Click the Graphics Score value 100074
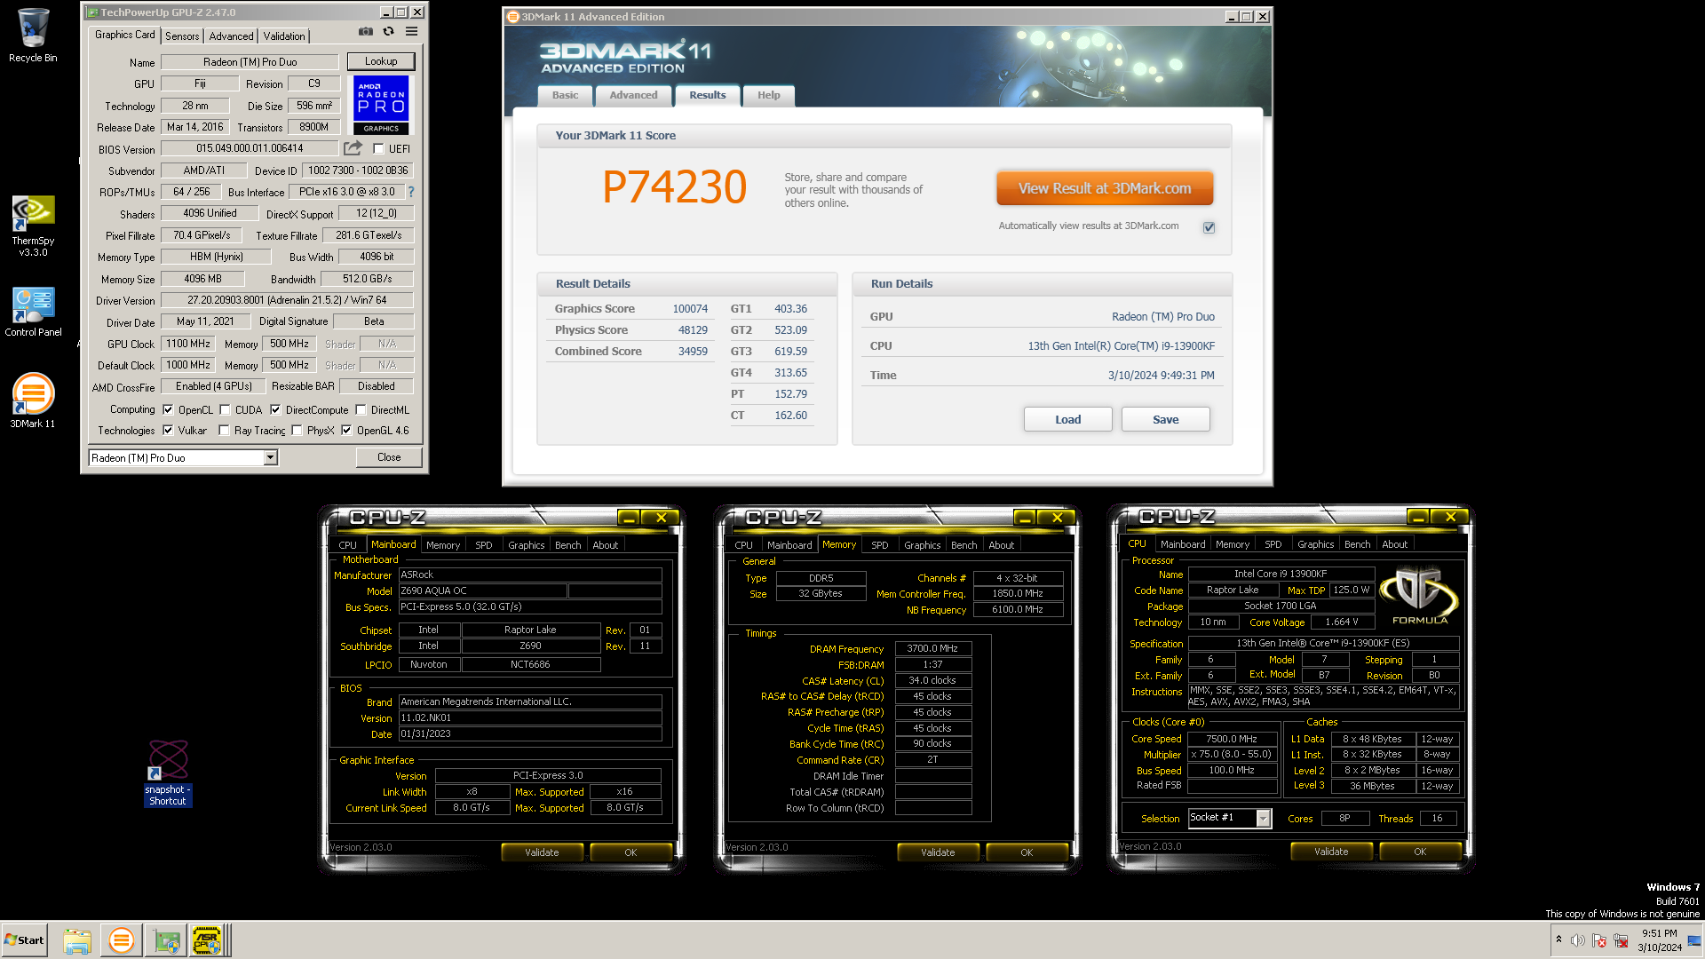Viewport: 1705px width, 959px height. [690, 309]
